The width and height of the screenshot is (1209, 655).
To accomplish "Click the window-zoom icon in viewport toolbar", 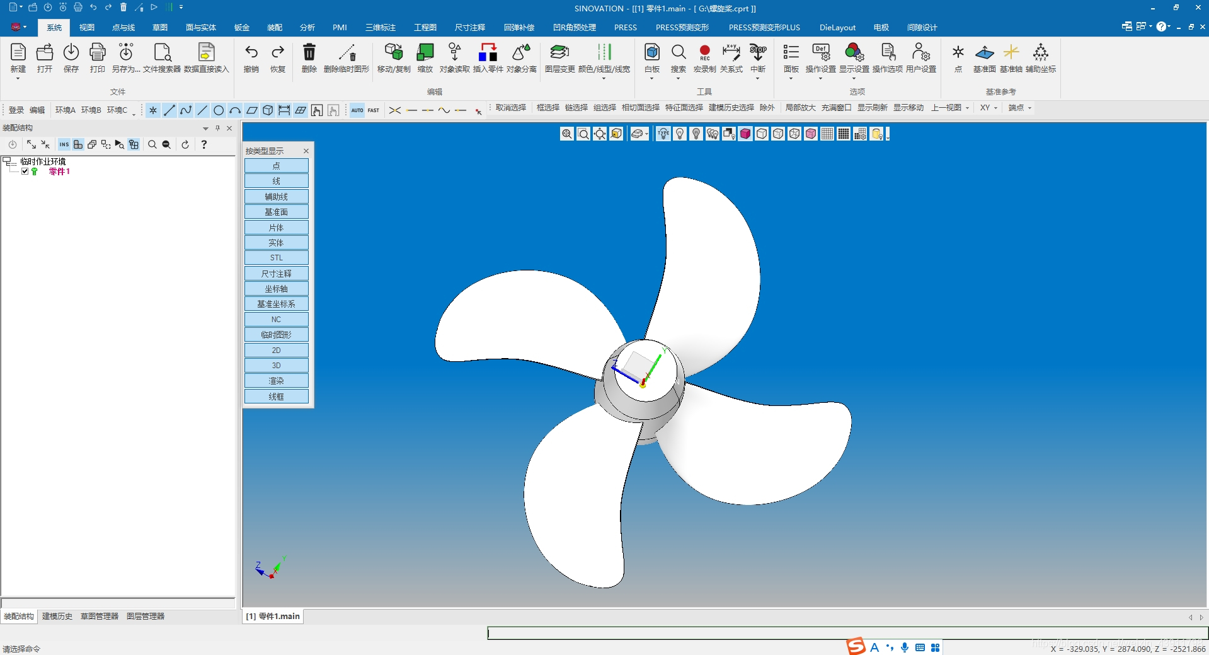I will (x=583, y=134).
